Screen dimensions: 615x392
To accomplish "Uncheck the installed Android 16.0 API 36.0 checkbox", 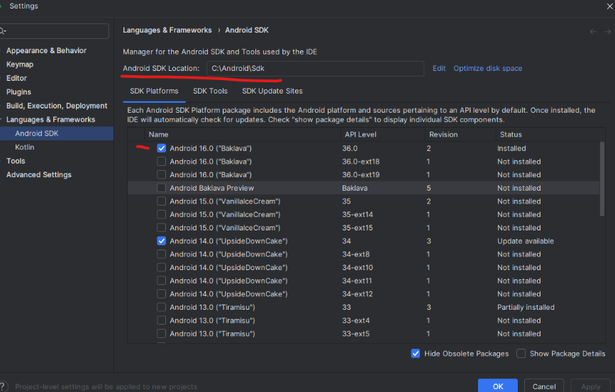I will (x=162, y=148).
